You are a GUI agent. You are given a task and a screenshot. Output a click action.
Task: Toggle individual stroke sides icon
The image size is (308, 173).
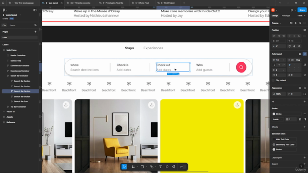(x=305, y=119)
